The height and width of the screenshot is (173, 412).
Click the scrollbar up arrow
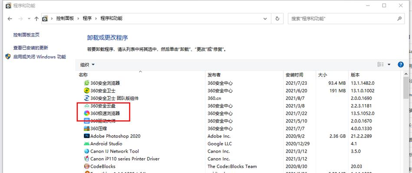click(x=405, y=75)
